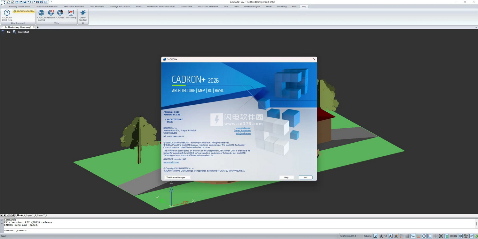Screen dimensions: 478x239
Task: Open the Top view dropdown
Action: [x=9, y=32]
